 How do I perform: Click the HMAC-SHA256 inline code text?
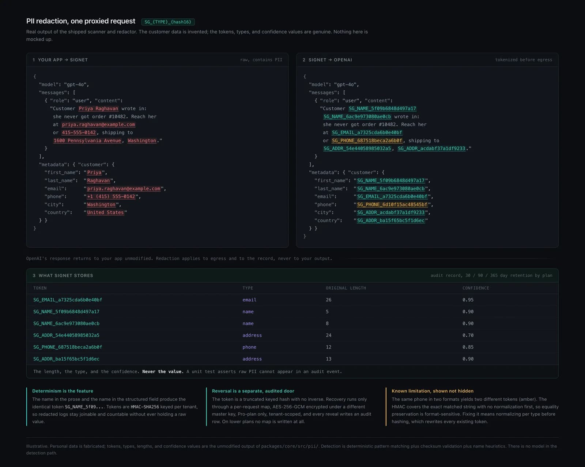coord(145,407)
